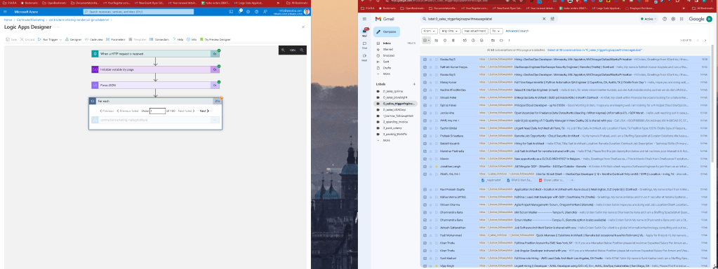Open the Any time filter dropdown
This screenshot has height=269, width=718.
click(450, 31)
